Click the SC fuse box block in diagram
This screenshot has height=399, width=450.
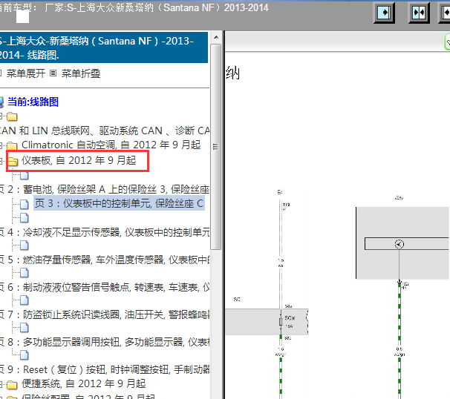(267, 322)
